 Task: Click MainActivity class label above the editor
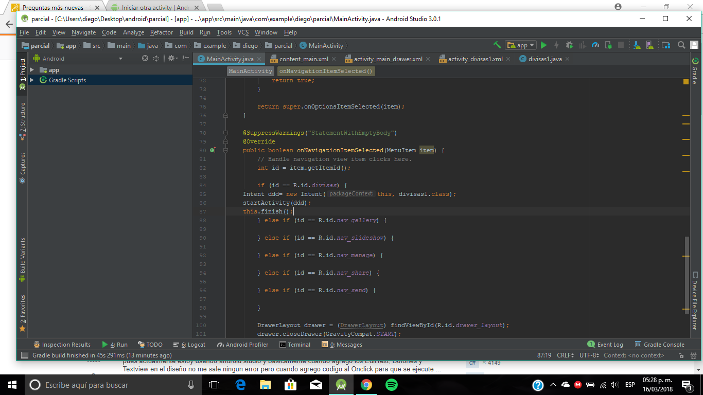click(251, 71)
